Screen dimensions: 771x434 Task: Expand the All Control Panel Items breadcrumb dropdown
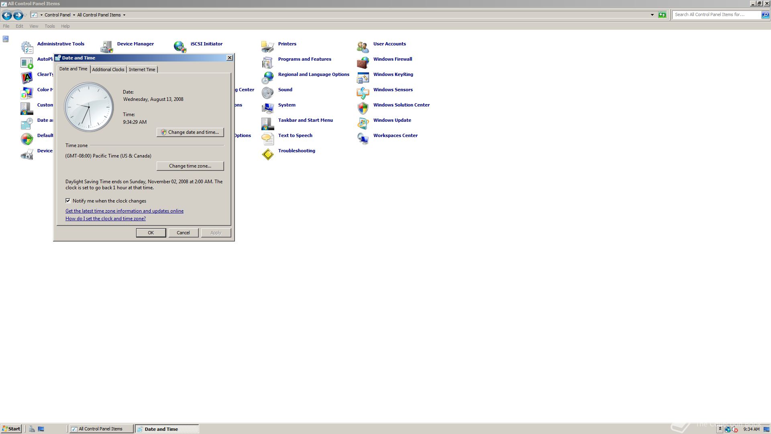coord(124,15)
